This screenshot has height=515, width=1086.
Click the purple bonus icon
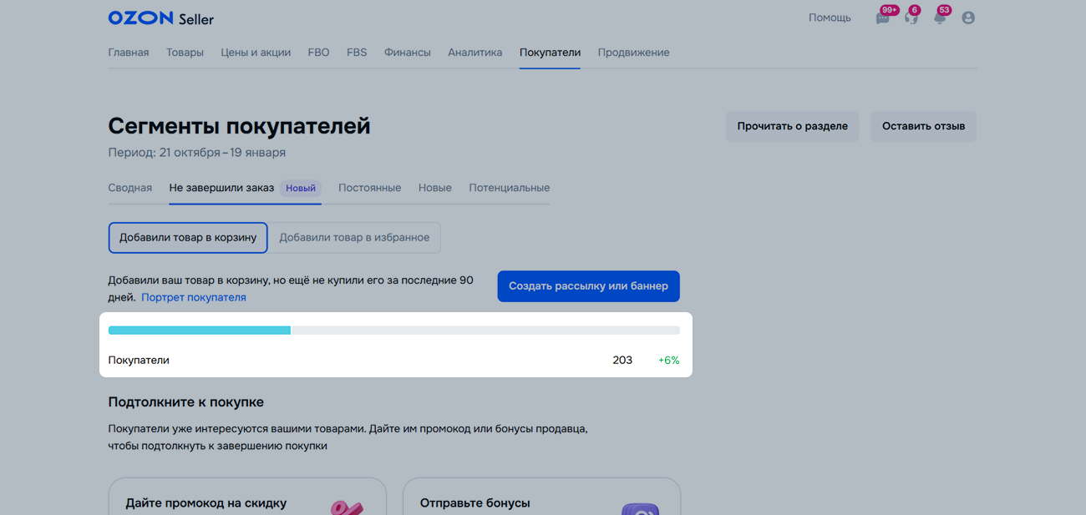click(640, 508)
